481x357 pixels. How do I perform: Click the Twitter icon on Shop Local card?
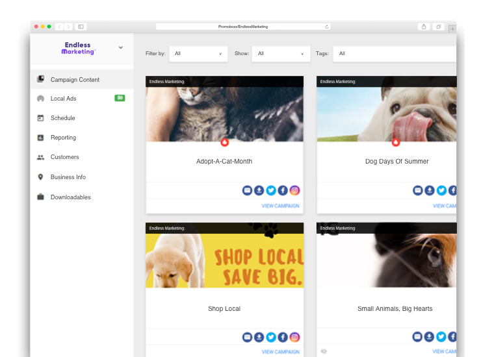click(271, 337)
